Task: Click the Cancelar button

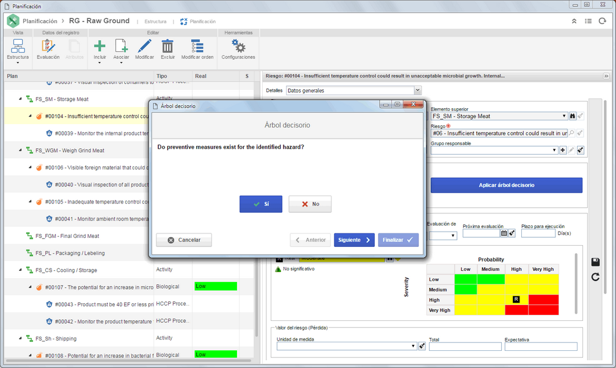Action: [184, 240]
